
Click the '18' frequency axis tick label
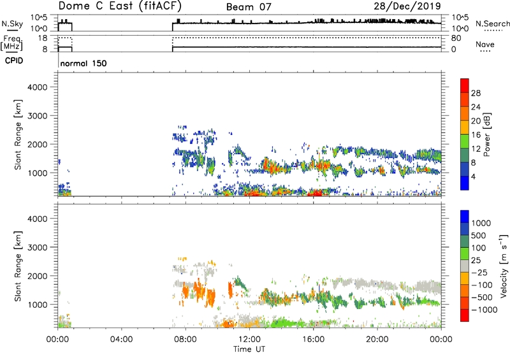pos(43,38)
